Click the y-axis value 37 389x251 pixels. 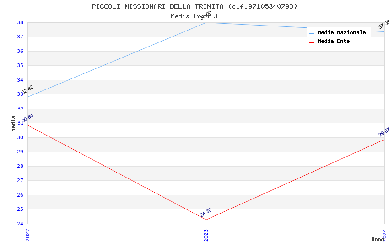(x=20, y=37)
